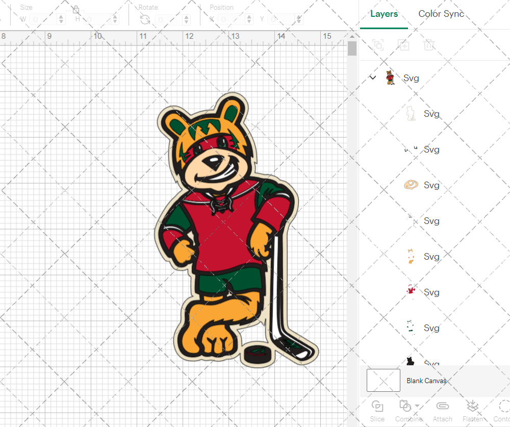
Task: Click the width stepper arrows
Action: [61, 19]
